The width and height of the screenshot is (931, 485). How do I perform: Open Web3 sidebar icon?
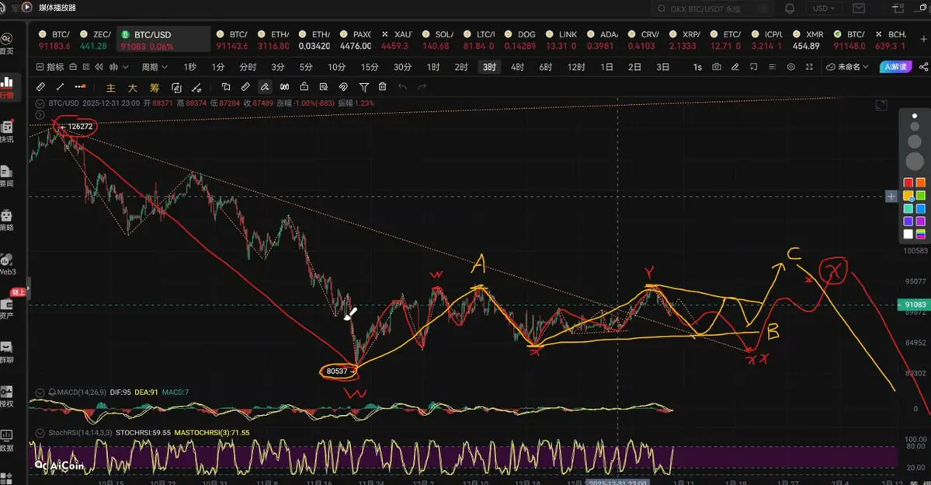pos(7,264)
